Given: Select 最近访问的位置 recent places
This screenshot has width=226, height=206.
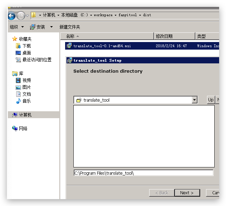Looking at the screenshot, I should click(37, 60).
